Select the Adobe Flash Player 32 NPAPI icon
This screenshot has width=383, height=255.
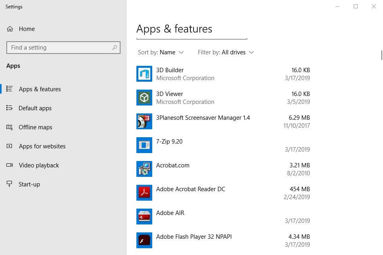click(144, 240)
